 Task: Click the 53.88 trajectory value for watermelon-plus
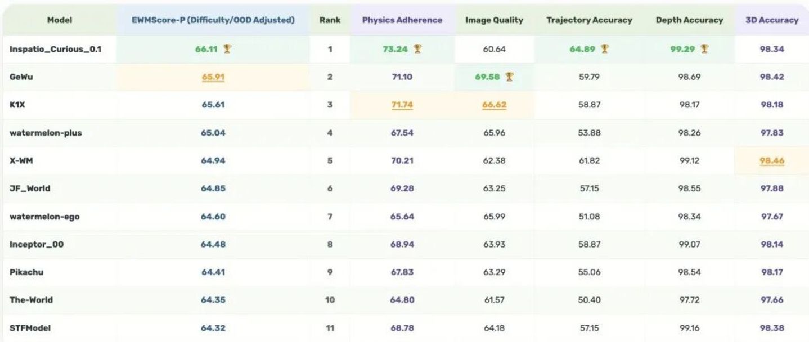point(589,133)
